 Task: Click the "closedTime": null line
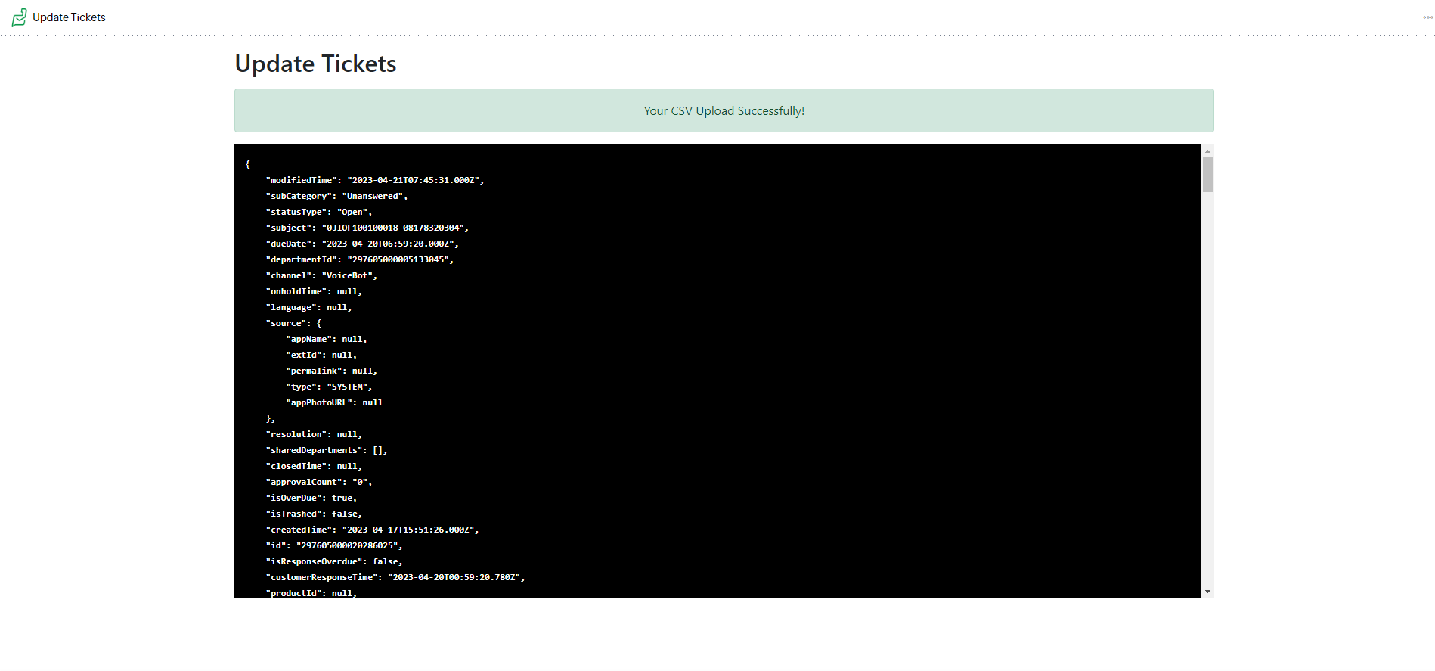(x=314, y=466)
